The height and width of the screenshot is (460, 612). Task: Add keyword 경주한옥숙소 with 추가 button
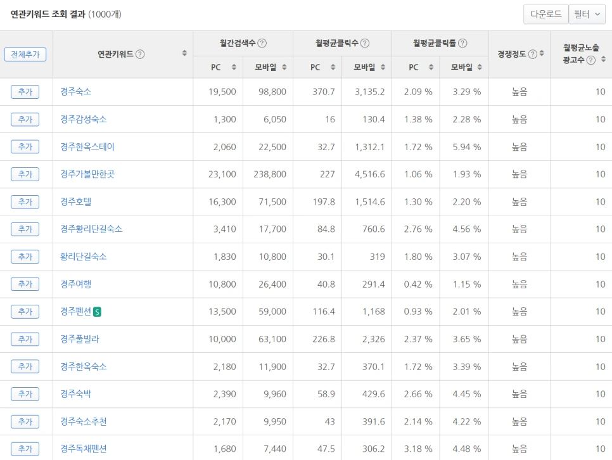pyautogui.click(x=25, y=367)
